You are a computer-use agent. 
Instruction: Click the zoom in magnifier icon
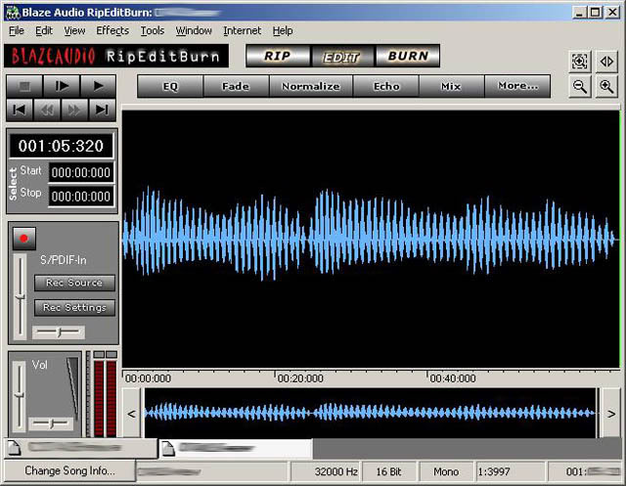606,86
